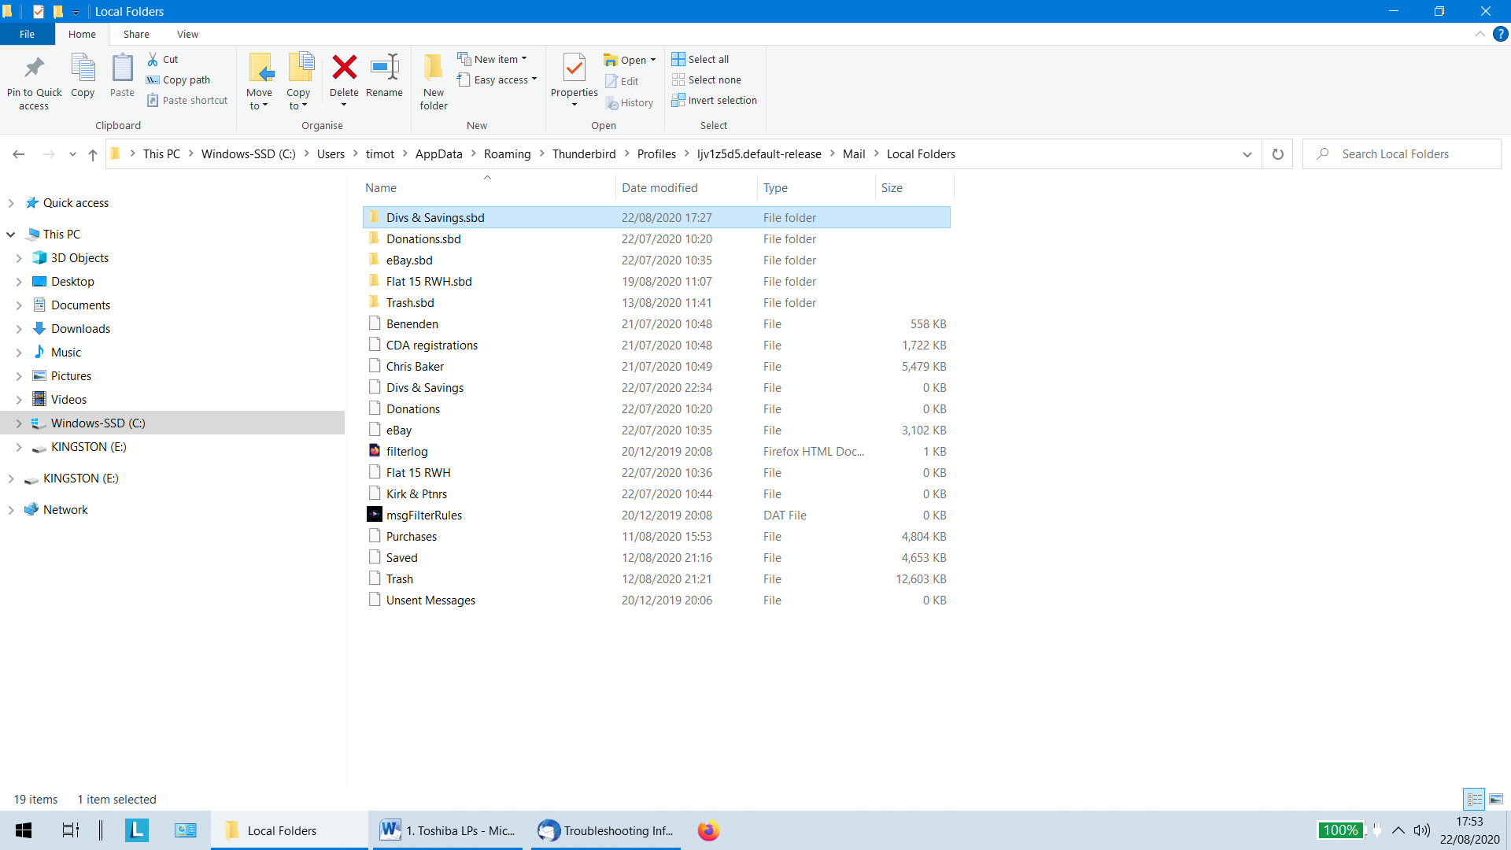Show hidden tray icons chevron
Viewport: 1511px width, 850px height.
(1398, 830)
